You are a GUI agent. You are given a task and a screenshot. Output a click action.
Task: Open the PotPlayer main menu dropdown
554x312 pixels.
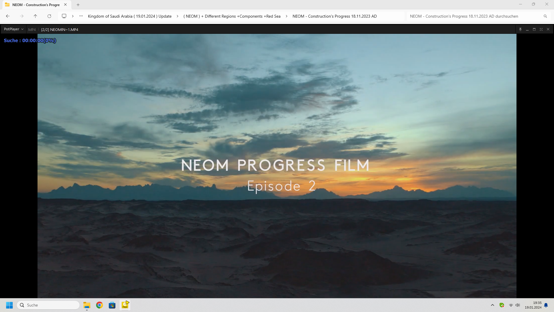click(x=14, y=29)
